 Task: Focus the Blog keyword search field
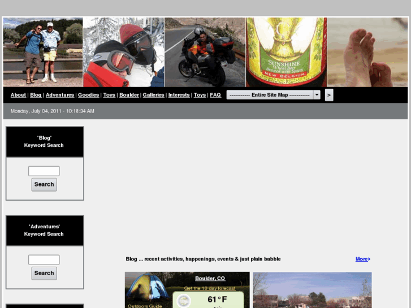pos(44,171)
